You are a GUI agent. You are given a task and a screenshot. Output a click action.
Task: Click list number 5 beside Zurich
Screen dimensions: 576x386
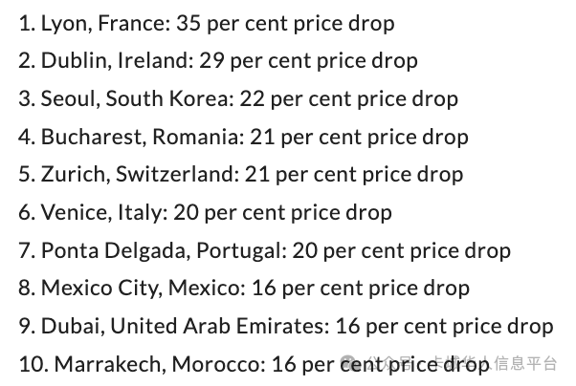point(26,175)
